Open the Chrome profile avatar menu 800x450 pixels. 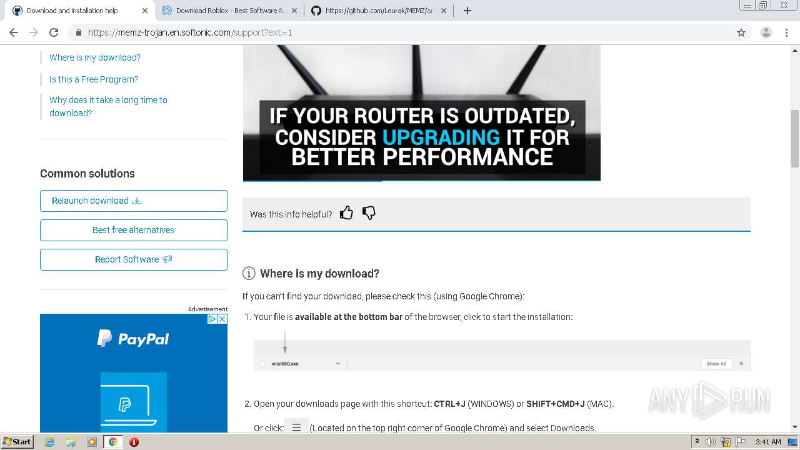point(766,32)
